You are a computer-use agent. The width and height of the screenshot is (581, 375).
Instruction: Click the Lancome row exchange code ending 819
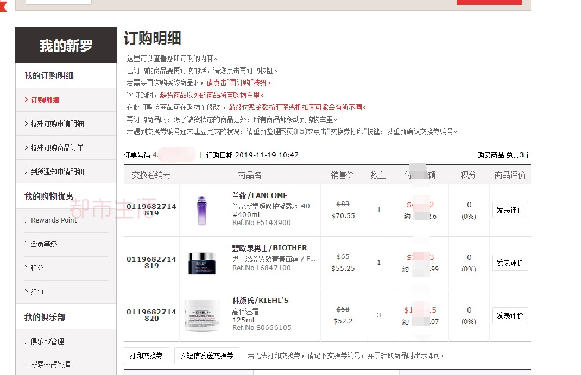point(151,209)
